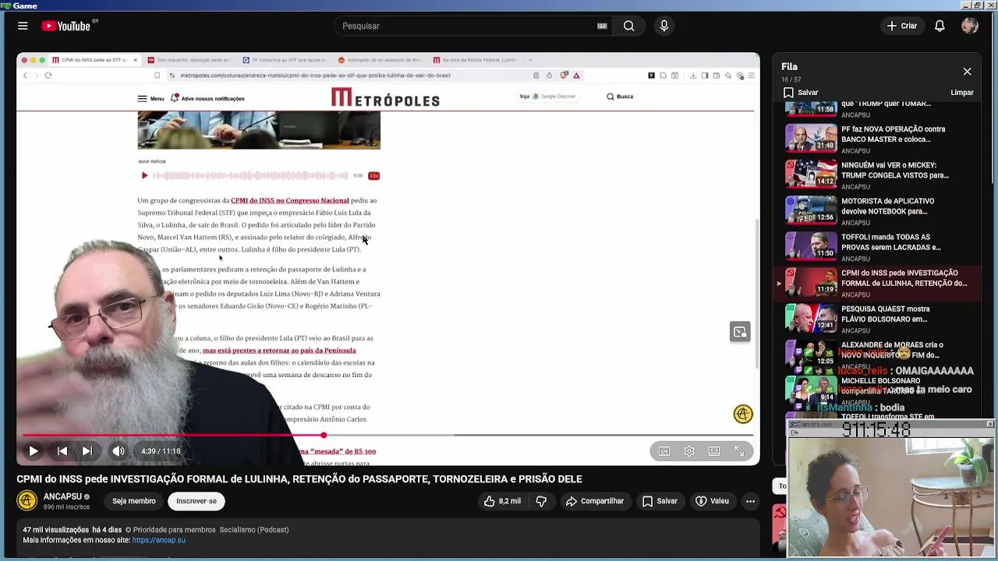The height and width of the screenshot is (561, 998).
Task: Click the 1.0x audio speed badge
Action: [x=373, y=176]
